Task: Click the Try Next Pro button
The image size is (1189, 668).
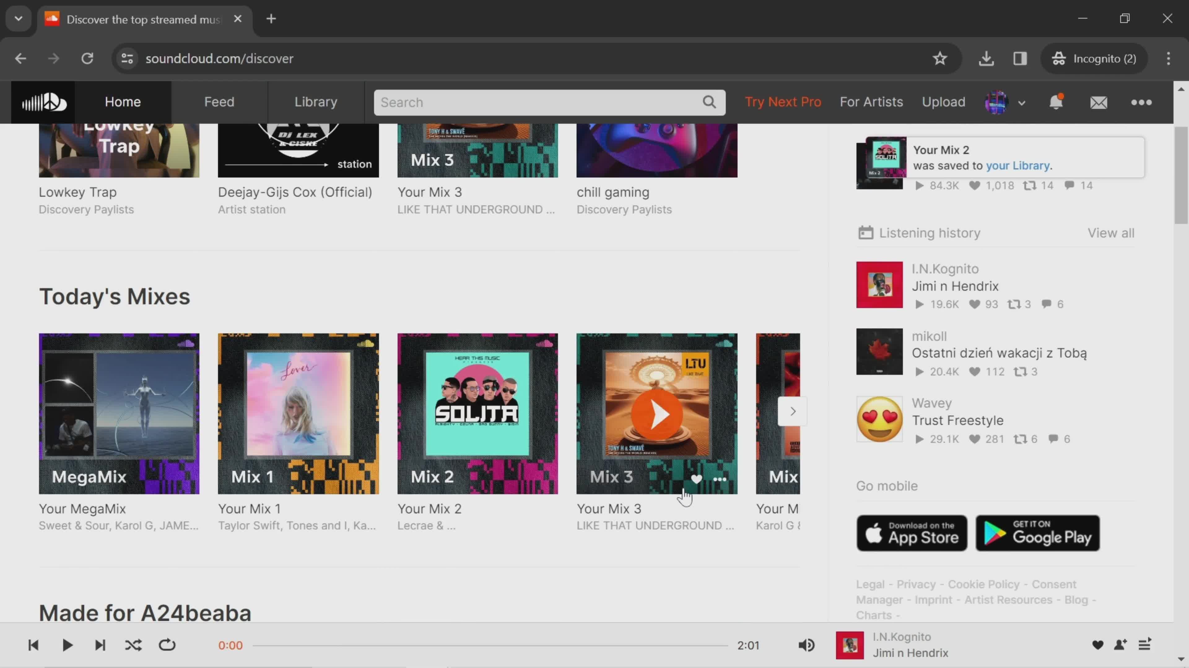Action: pyautogui.click(x=782, y=101)
